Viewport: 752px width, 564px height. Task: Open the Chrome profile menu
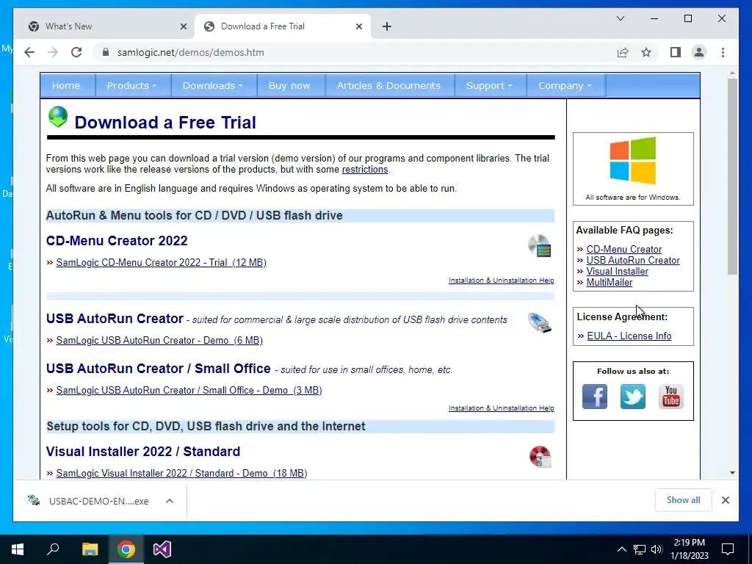coord(699,52)
